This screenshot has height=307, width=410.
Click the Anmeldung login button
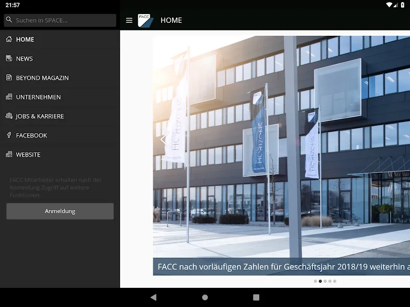[60, 211]
